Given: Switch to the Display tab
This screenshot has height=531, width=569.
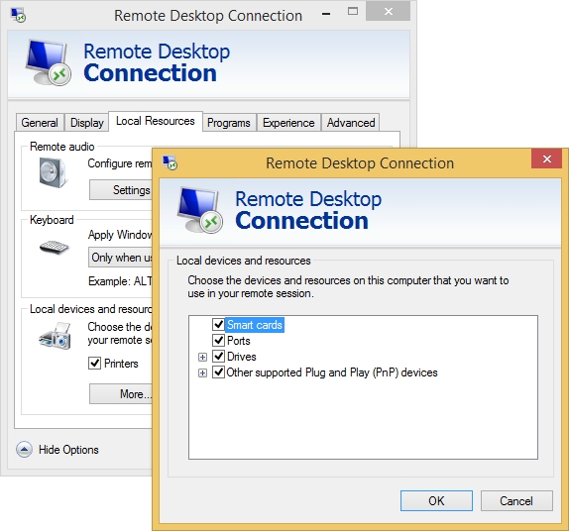Looking at the screenshot, I should coord(86,123).
